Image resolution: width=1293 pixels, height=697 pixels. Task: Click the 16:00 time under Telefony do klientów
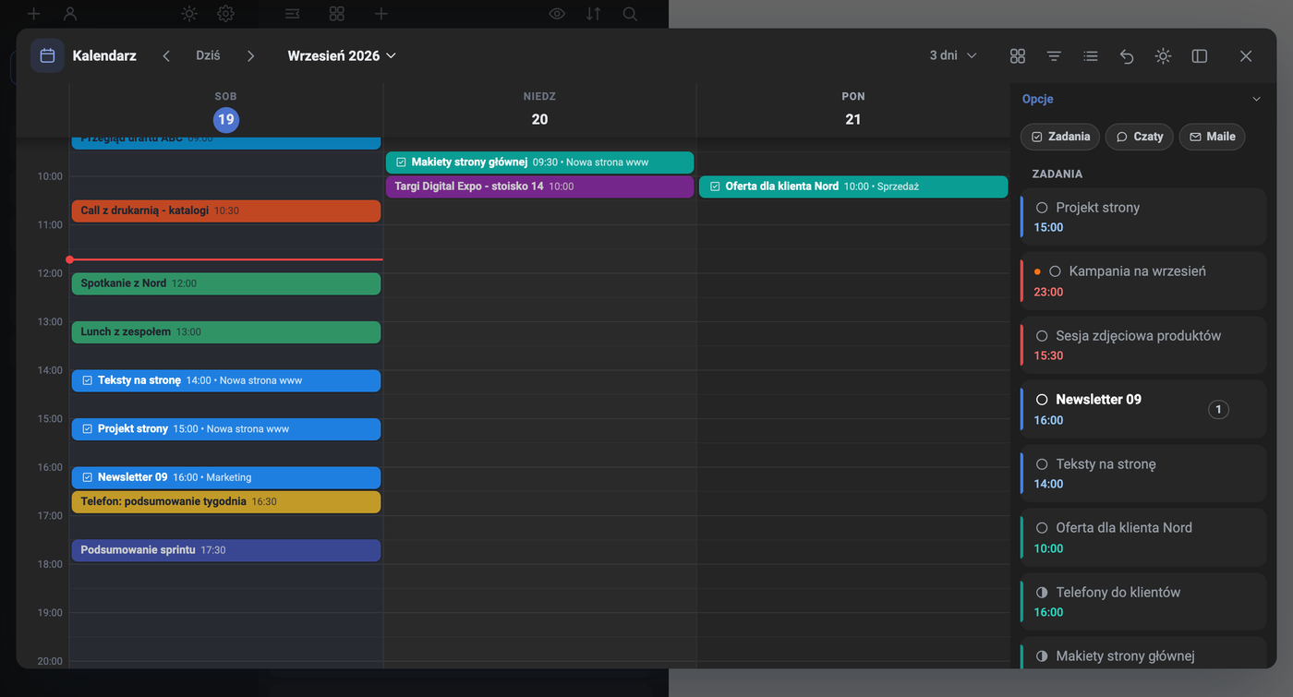(1048, 612)
